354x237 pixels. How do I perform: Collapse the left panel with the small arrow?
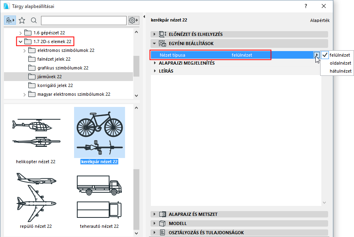pos(144,16)
